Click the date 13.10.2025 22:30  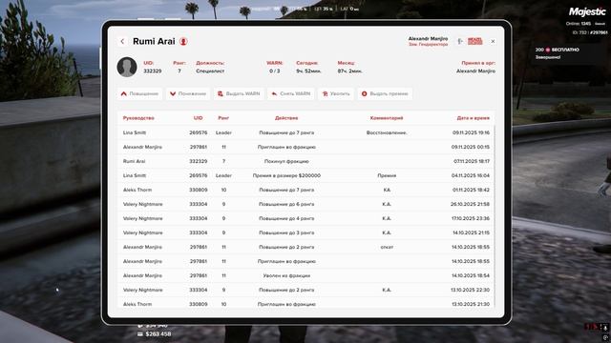471,290
